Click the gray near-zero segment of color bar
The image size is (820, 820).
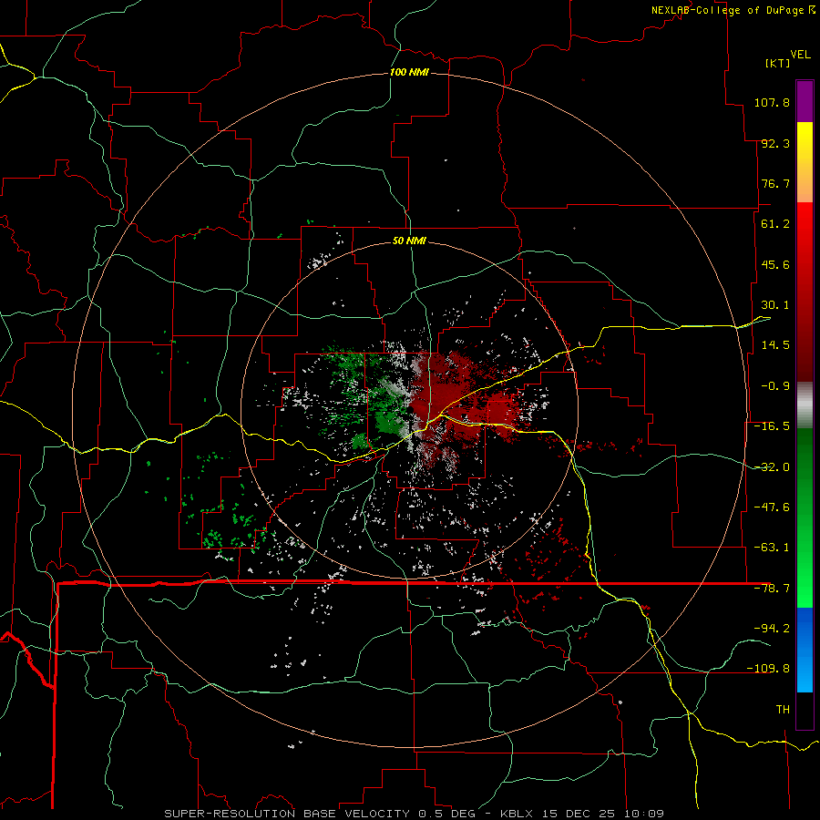tap(805, 405)
